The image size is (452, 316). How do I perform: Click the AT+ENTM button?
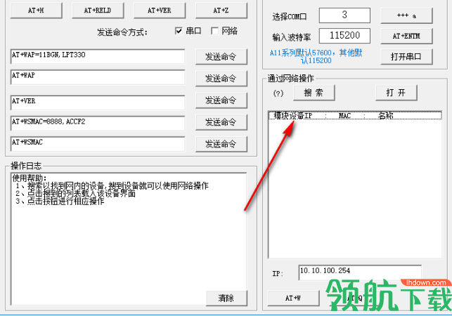406,36
